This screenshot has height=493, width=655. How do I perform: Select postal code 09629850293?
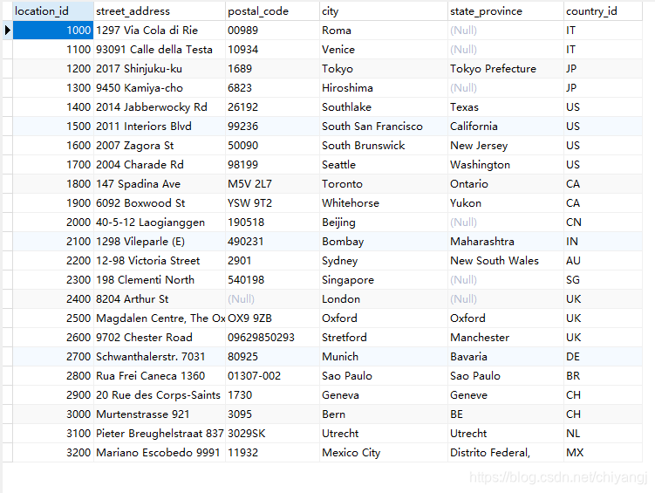pyautogui.click(x=272, y=338)
